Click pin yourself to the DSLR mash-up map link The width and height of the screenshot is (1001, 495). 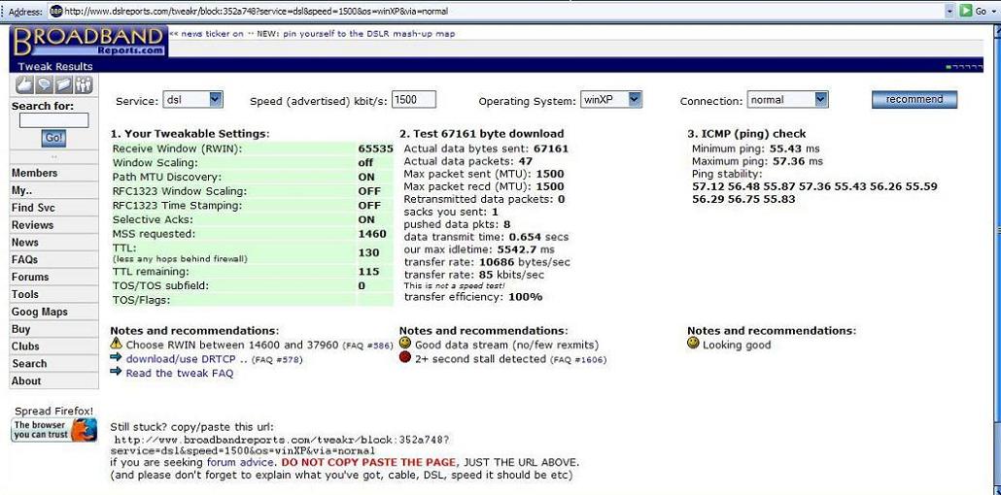tap(369, 34)
